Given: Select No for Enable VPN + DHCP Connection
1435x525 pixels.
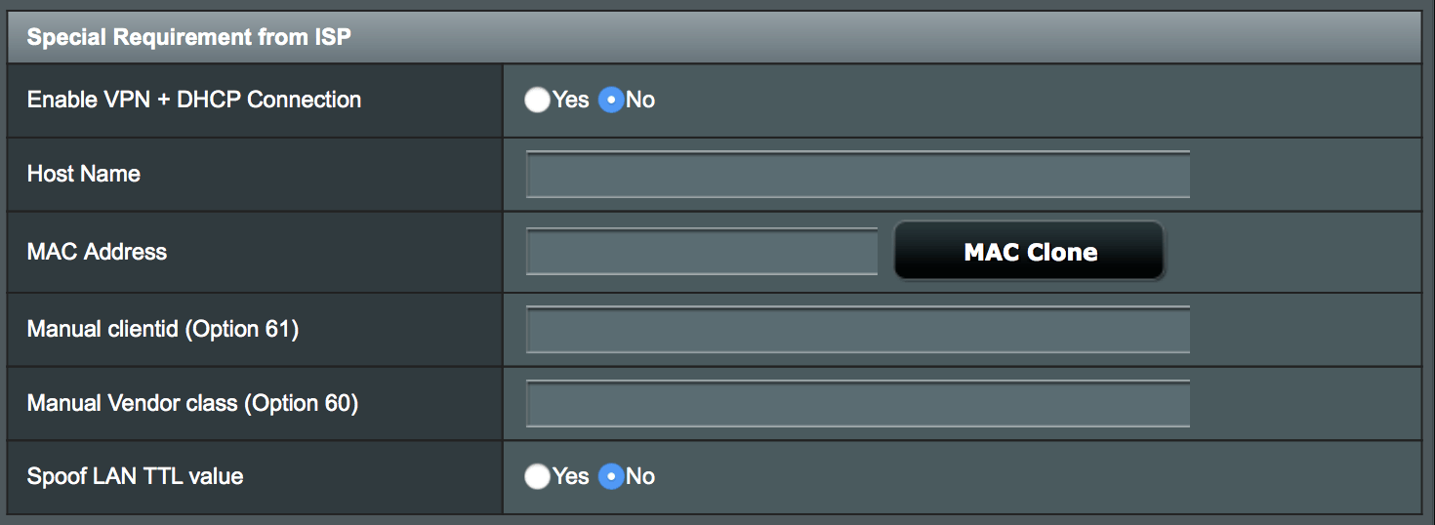Looking at the screenshot, I should pos(611,101).
